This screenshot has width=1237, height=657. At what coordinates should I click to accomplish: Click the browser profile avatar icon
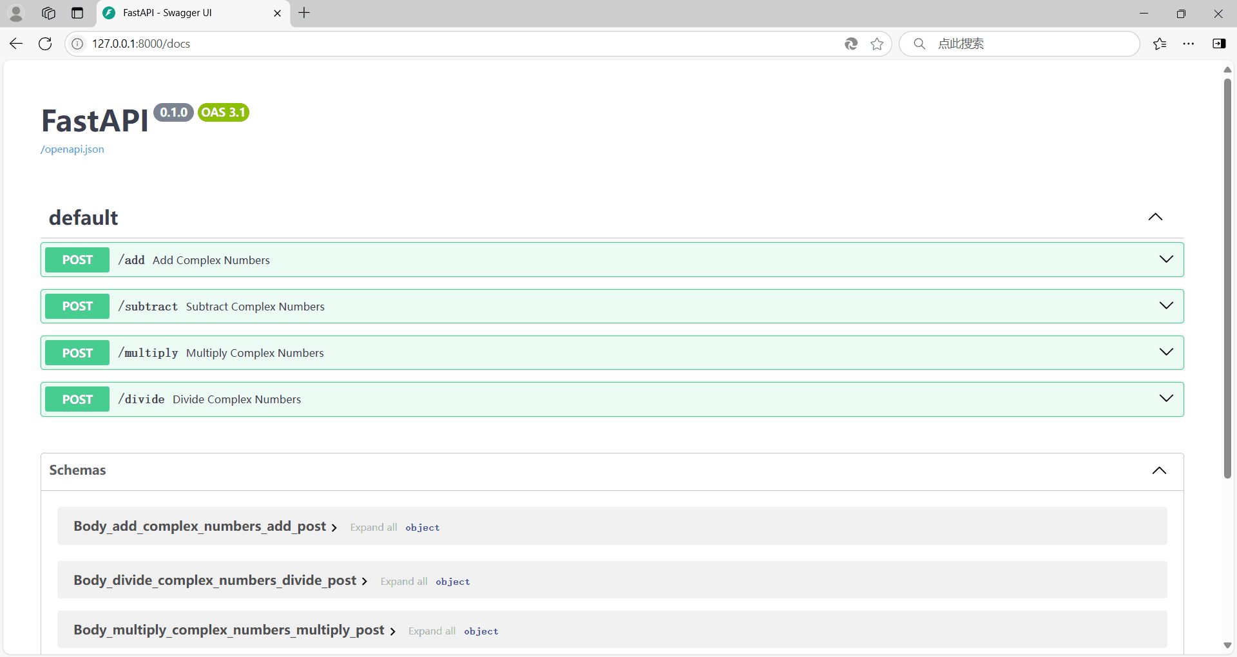[x=16, y=13]
